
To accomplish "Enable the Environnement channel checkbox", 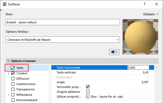I will pos(13,100).
